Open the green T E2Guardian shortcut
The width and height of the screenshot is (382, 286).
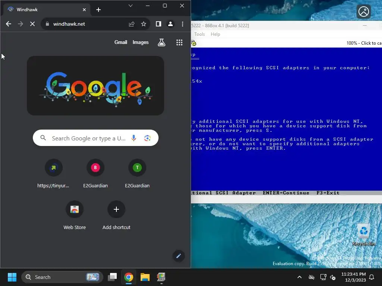click(137, 174)
